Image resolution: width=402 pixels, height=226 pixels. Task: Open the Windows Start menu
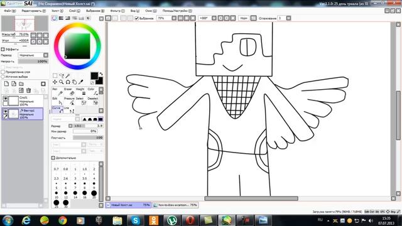[8, 220]
